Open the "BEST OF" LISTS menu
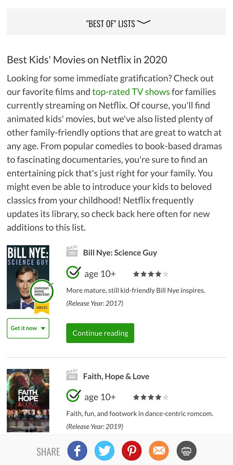 [x=111, y=23]
